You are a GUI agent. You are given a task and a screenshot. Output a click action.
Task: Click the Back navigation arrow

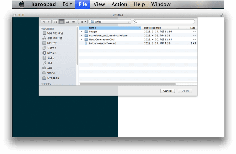pyautogui.click(x=44, y=22)
